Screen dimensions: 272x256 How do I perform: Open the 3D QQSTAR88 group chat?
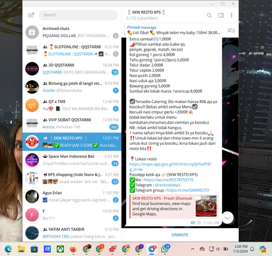click(x=72, y=69)
